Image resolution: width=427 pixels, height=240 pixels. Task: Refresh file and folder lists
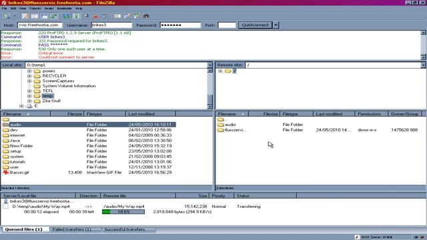pyautogui.click(x=66, y=16)
